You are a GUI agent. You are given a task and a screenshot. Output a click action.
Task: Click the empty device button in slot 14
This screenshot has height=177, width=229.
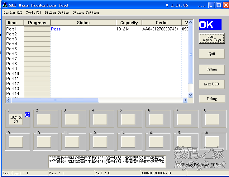pyautogui.click(x=156, y=142)
